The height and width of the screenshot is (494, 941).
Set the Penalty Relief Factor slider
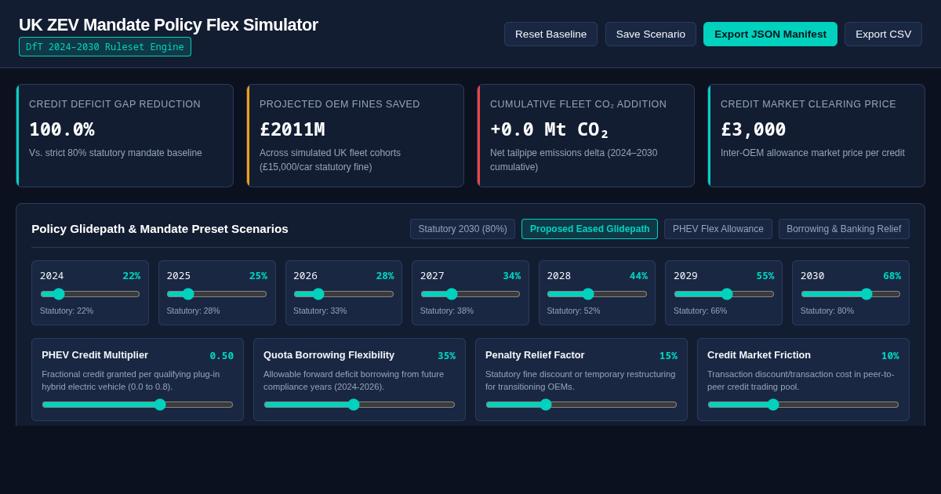click(581, 405)
